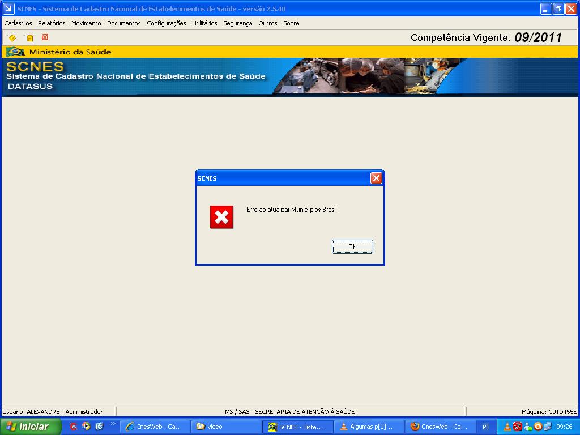
Task: Click the VLC cone tray icon
Action: click(x=508, y=427)
